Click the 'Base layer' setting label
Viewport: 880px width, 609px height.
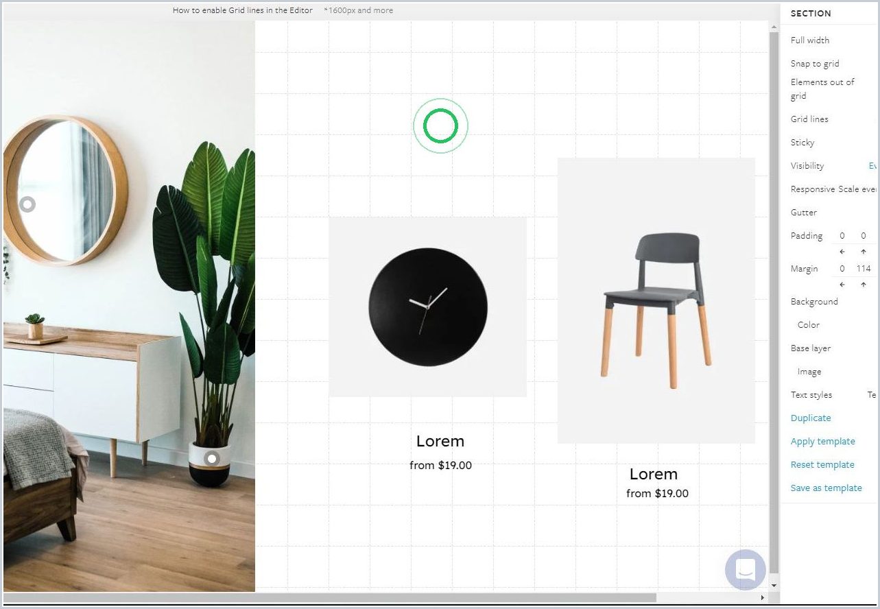click(811, 348)
